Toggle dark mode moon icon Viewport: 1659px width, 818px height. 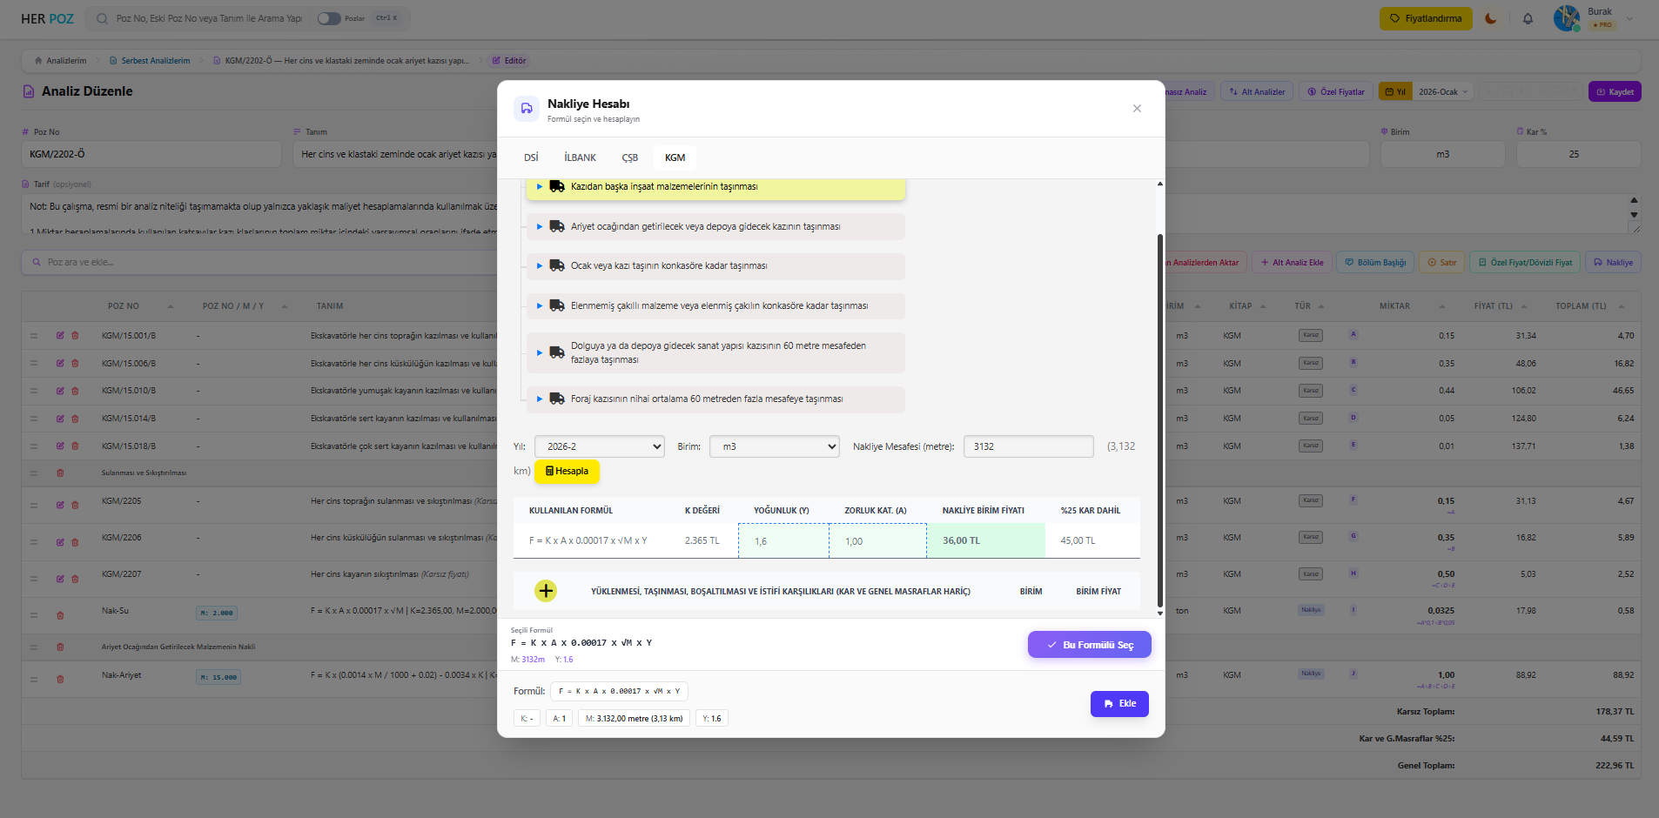tap(1491, 18)
